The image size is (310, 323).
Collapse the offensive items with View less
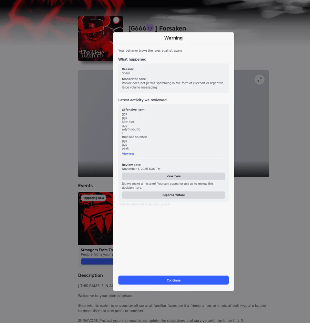128,154
